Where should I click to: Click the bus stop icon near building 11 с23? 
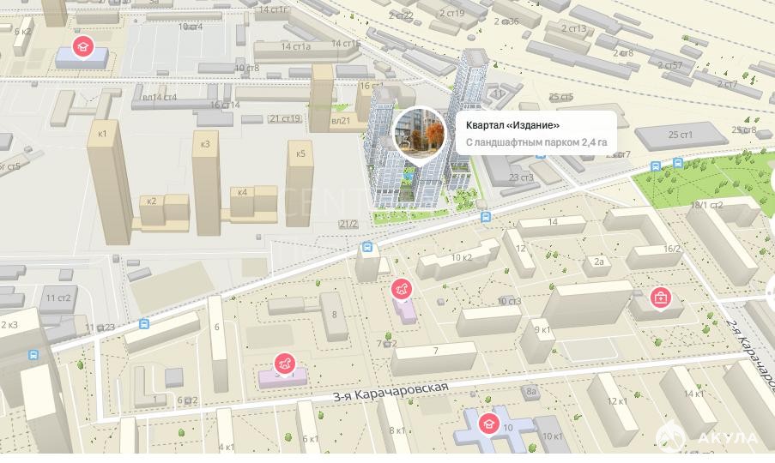(x=143, y=324)
